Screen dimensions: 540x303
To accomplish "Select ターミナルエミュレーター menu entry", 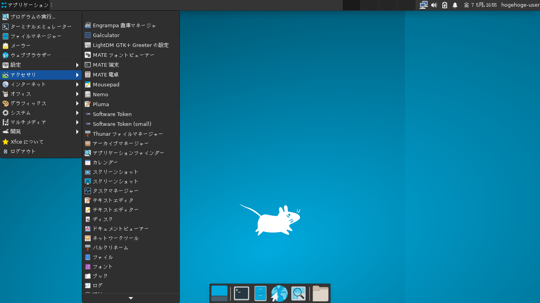I will 41,26.
